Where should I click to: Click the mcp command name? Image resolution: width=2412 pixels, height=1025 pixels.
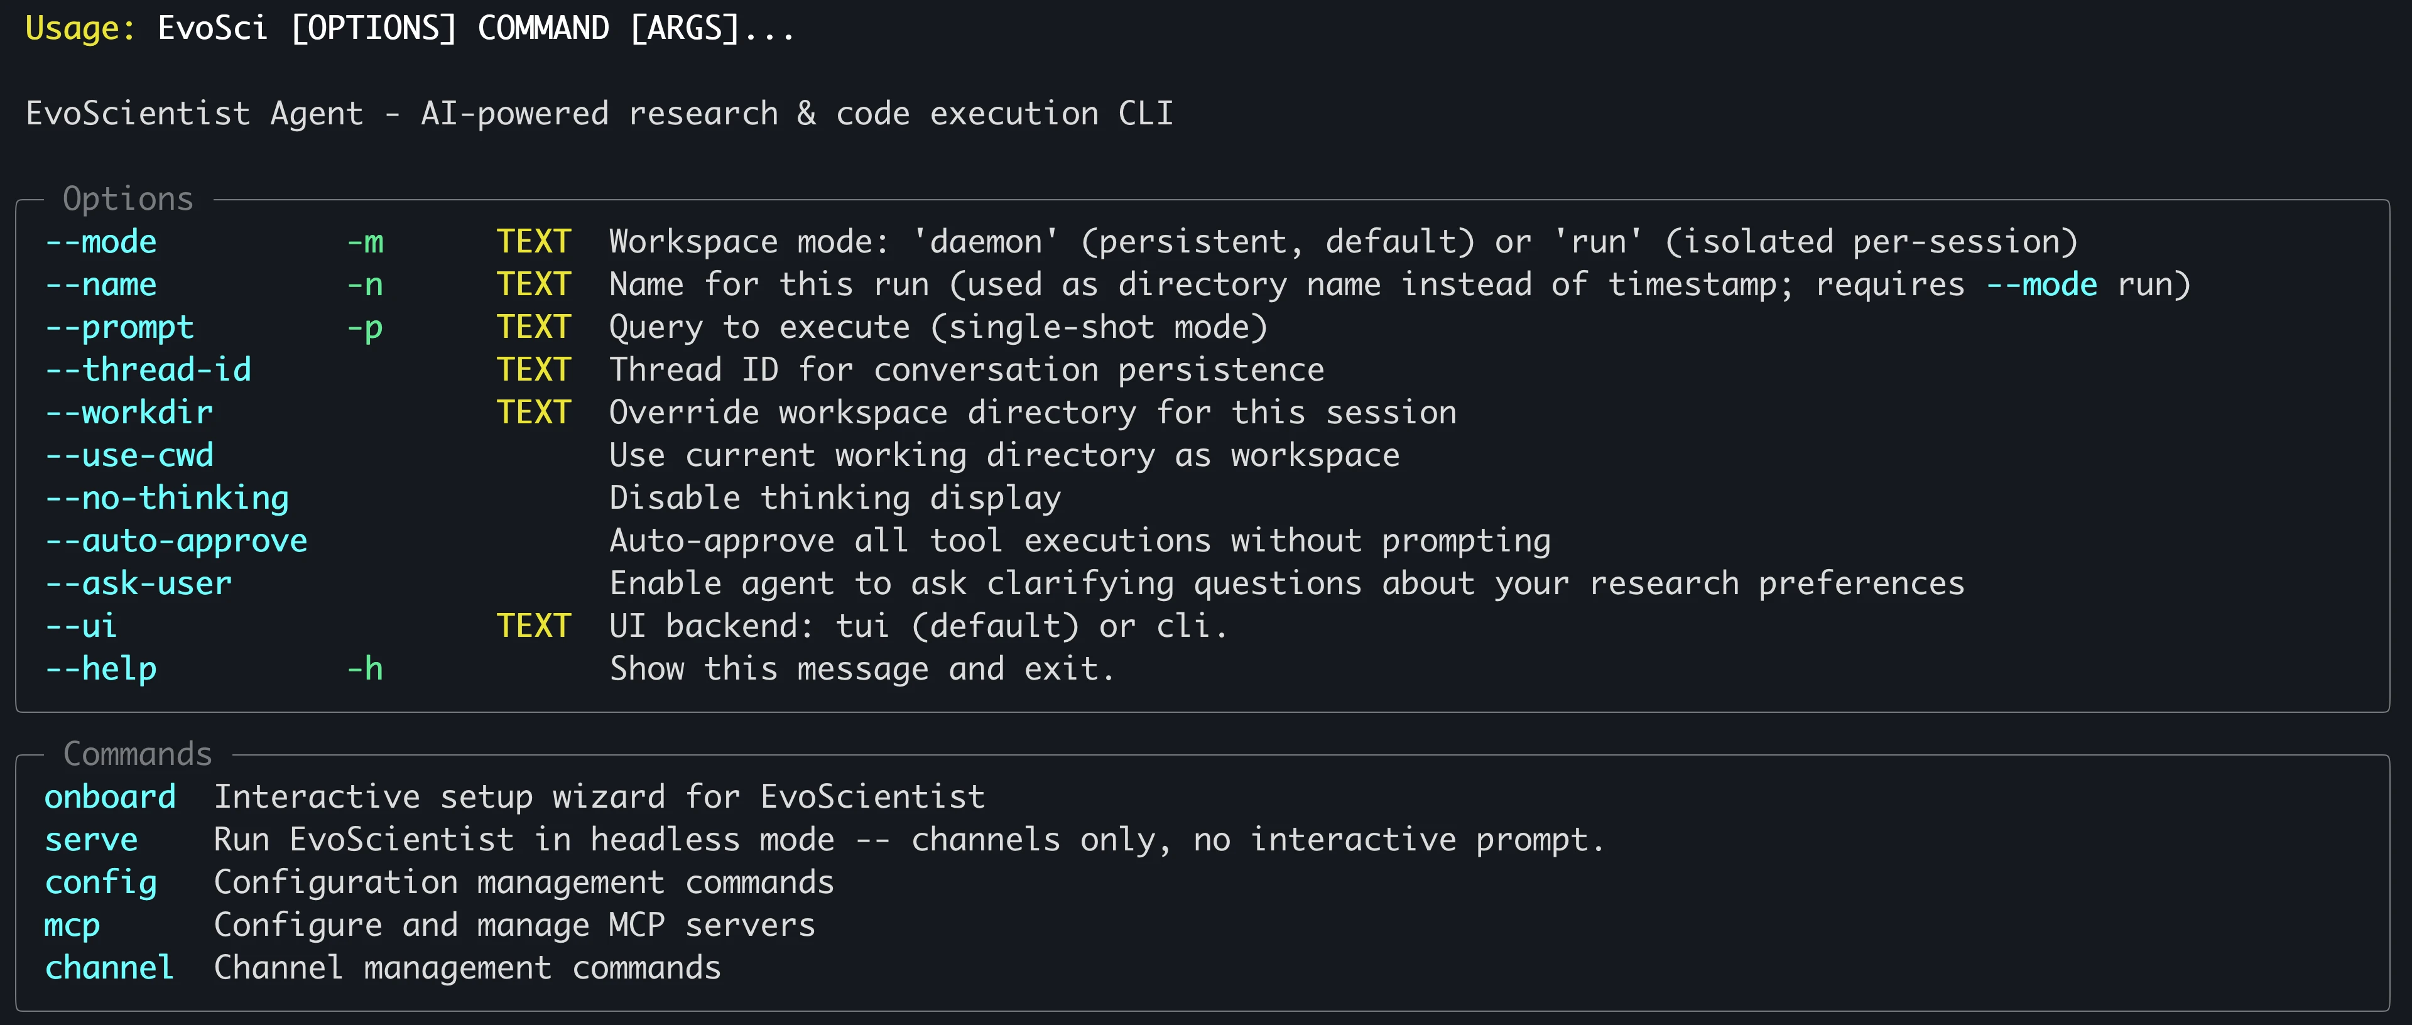[72, 926]
